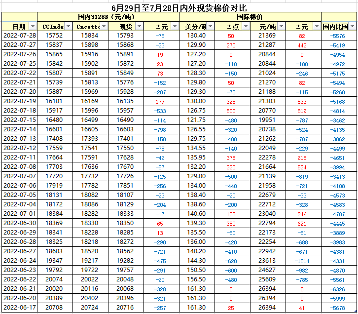Select the change cell -798
Screen dimensions: 358x314
click(161, 129)
